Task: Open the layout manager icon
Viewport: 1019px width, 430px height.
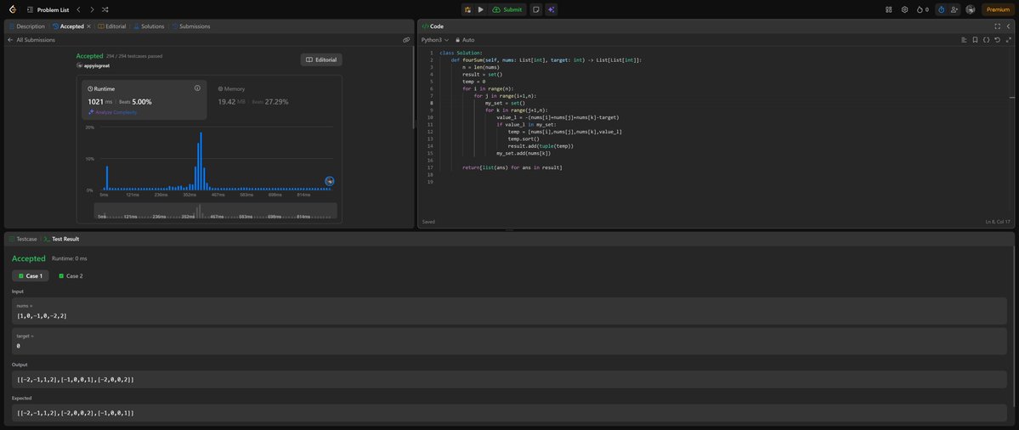Action: [889, 9]
